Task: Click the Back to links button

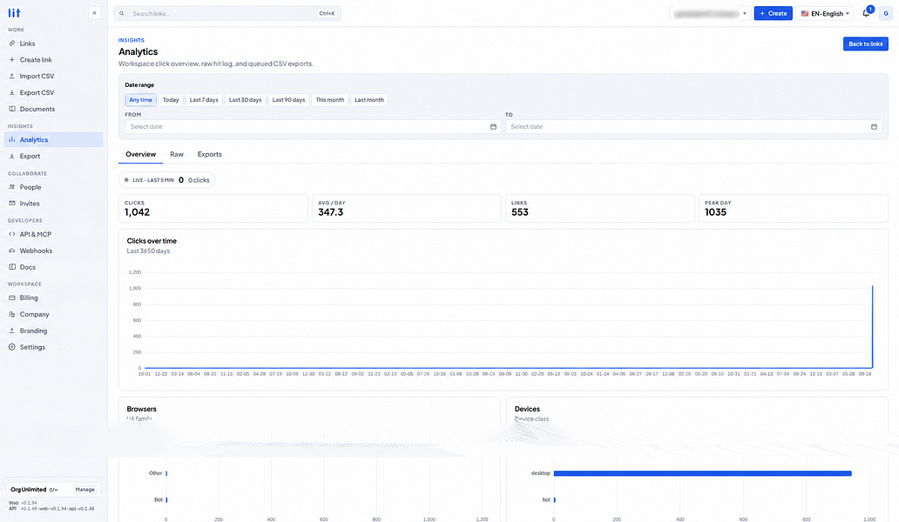Action: point(865,43)
